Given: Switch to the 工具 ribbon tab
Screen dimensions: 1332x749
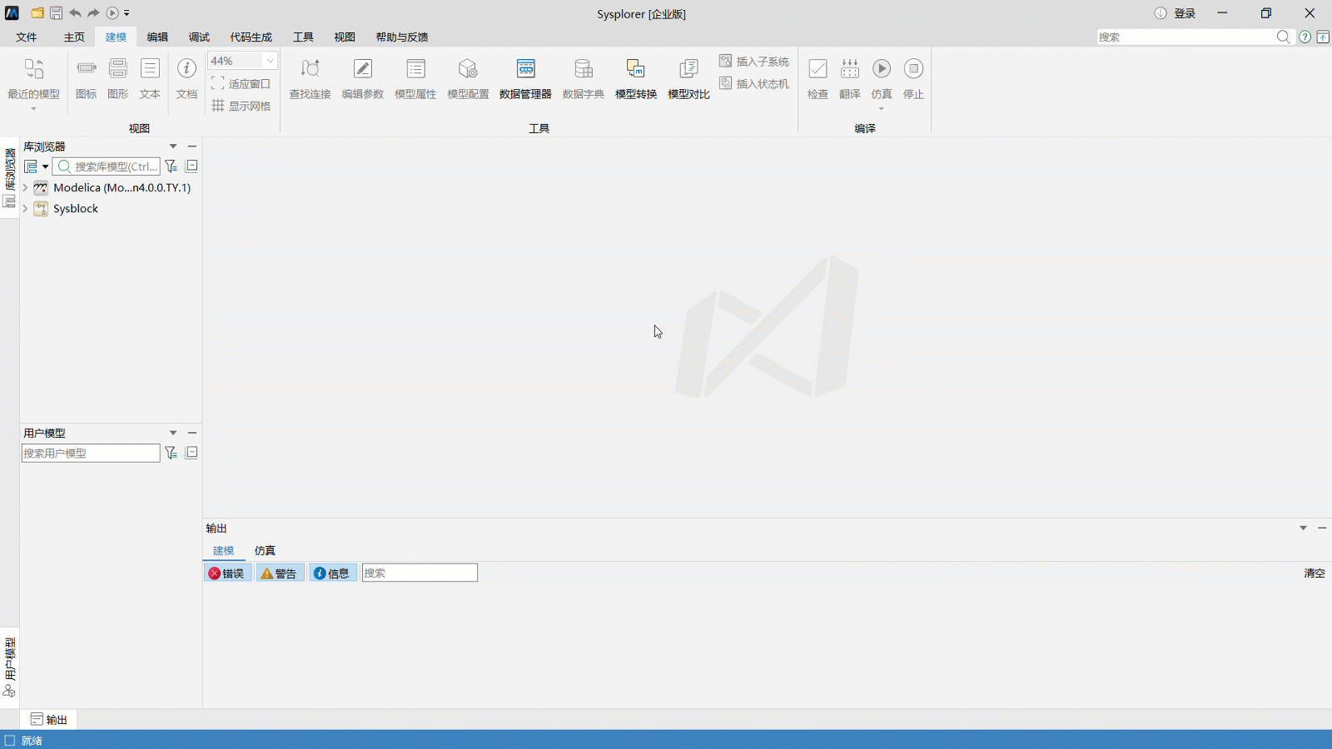Looking at the screenshot, I should point(303,37).
